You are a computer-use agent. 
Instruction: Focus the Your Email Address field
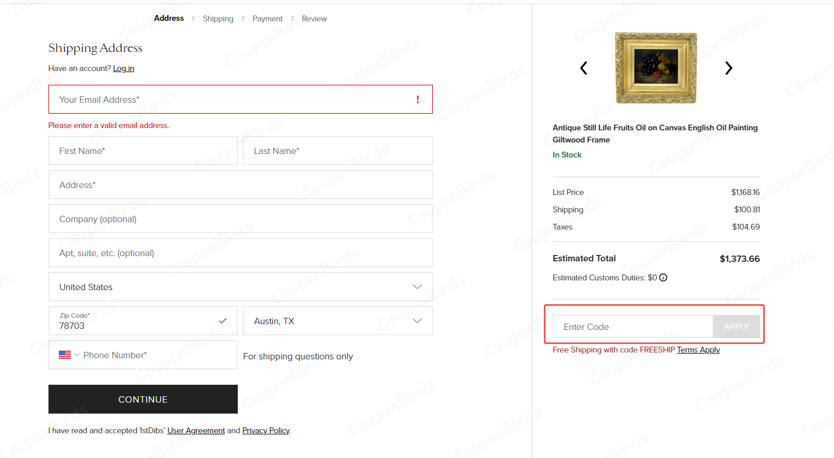[241, 99]
